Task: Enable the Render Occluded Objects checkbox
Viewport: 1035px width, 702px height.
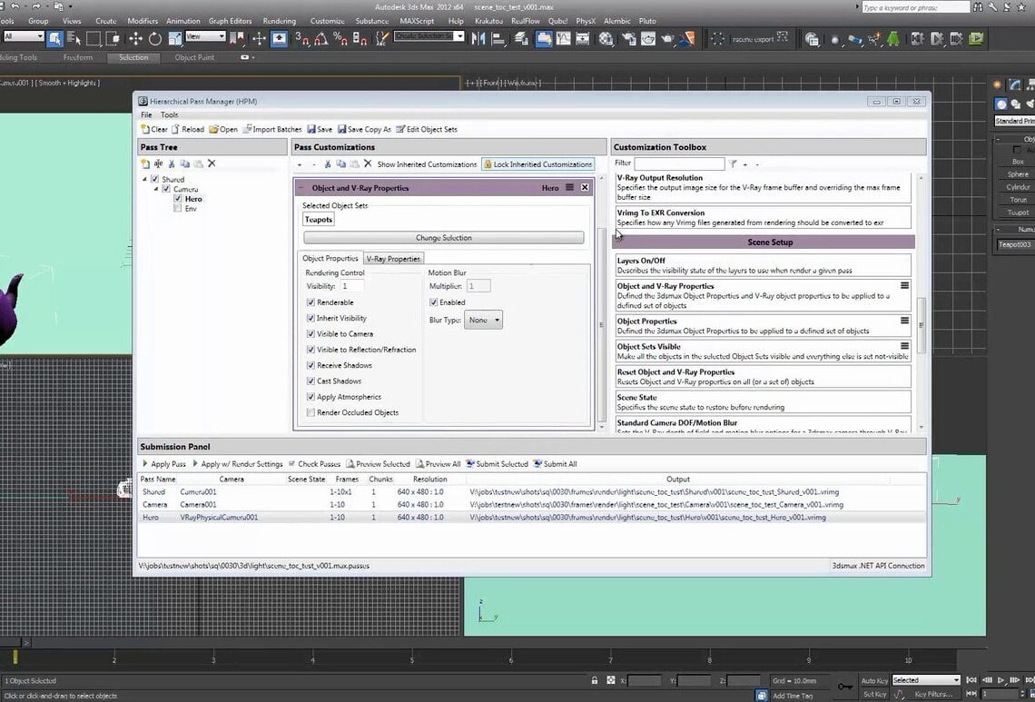Action: pyautogui.click(x=310, y=412)
